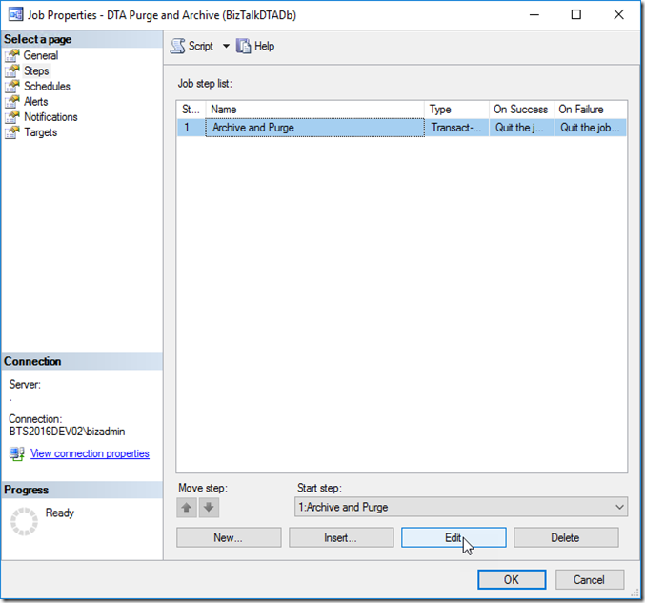Click the Script toolbar button
Viewport: 645px width, 603px height.
tap(192, 46)
